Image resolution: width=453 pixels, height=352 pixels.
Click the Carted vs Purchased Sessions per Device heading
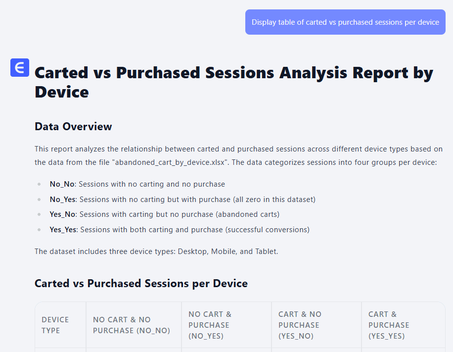[x=141, y=284]
